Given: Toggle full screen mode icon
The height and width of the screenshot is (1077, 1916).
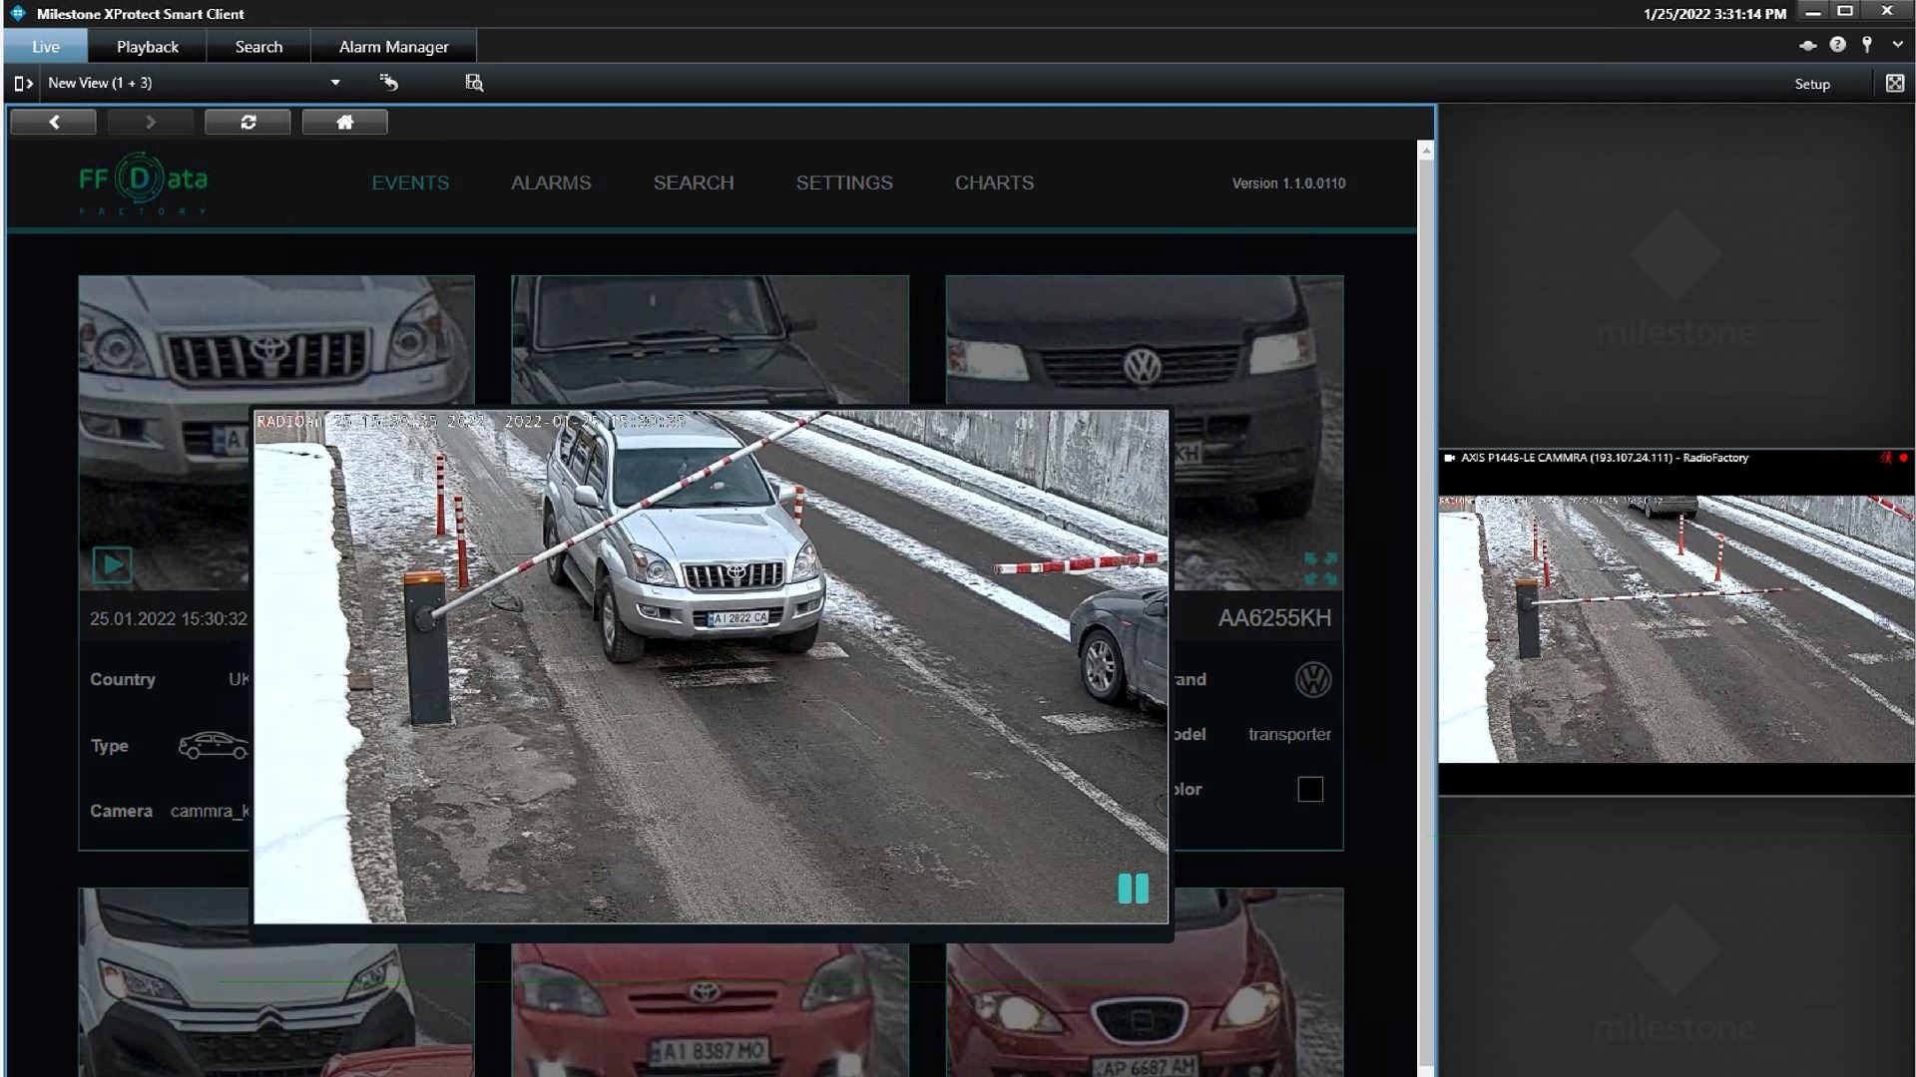Looking at the screenshot, I should [1895, 83].
